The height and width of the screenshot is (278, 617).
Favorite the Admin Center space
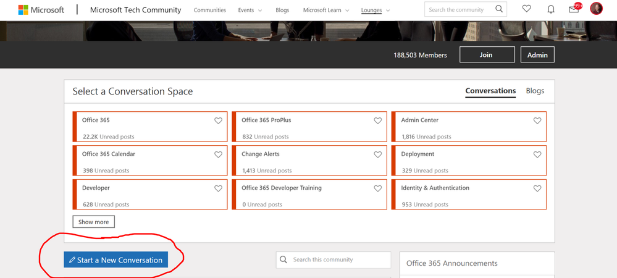click(537, 120)
